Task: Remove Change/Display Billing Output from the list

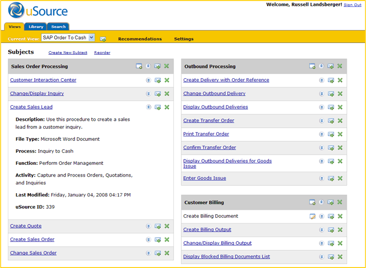Action: point(340,243)
